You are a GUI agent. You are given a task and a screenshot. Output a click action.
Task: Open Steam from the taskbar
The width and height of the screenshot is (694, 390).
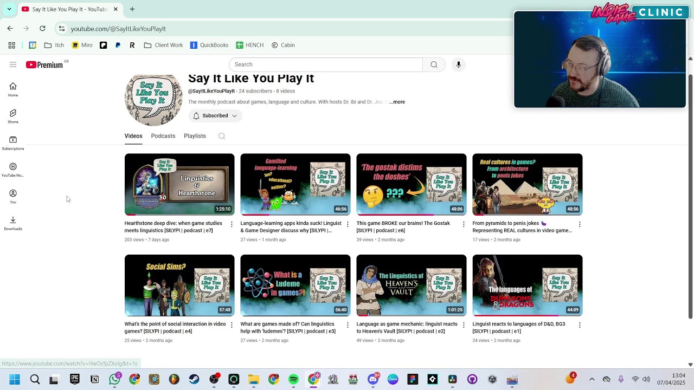194,379
